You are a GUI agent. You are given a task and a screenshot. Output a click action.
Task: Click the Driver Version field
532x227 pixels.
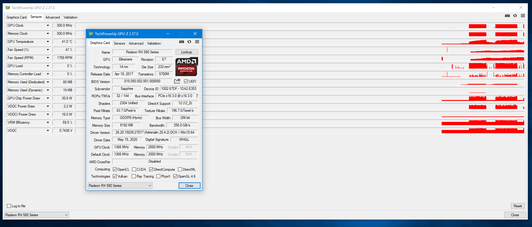tap(155, 132)
